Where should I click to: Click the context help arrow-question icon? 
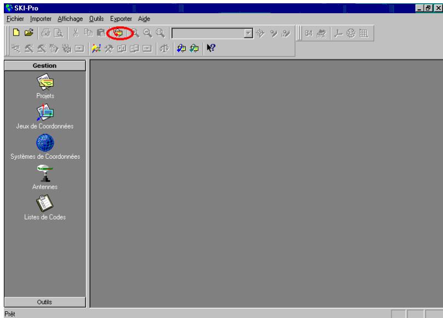(x=211, y=48)
